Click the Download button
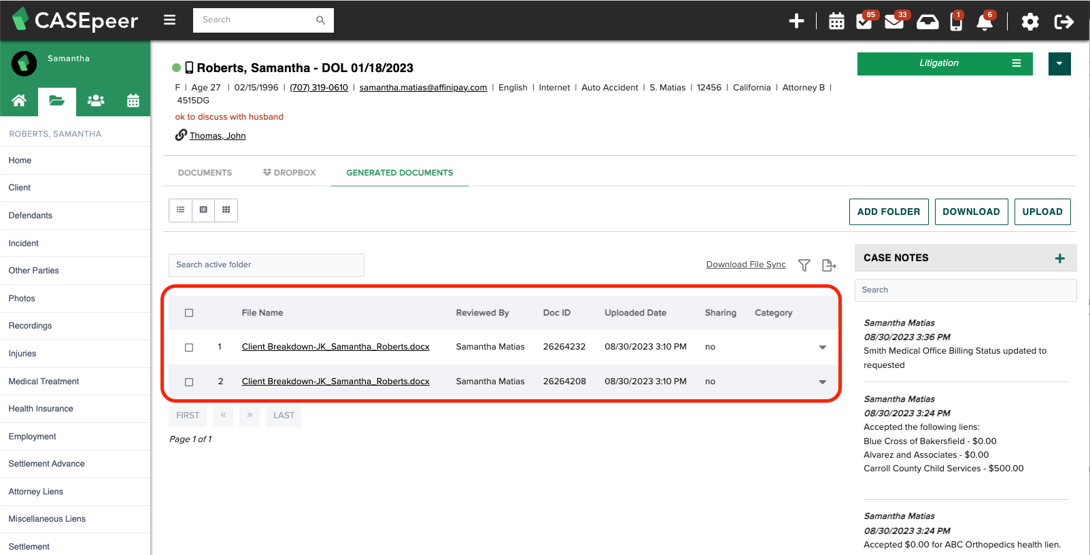 971,212
